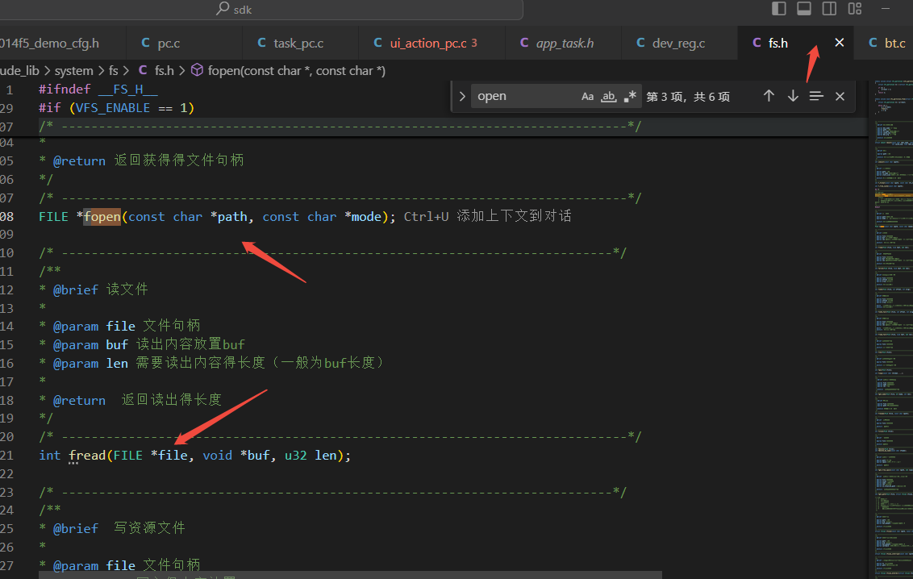Toggle match case in find widget
This screenshot has width=913, height=579.
(x=587, y=97)
